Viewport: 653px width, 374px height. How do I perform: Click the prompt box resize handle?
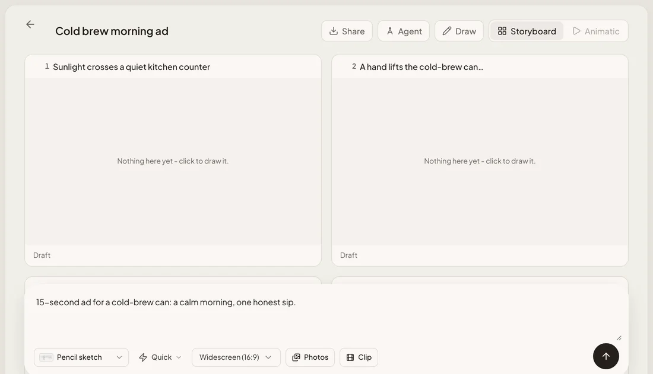(619, 338)
